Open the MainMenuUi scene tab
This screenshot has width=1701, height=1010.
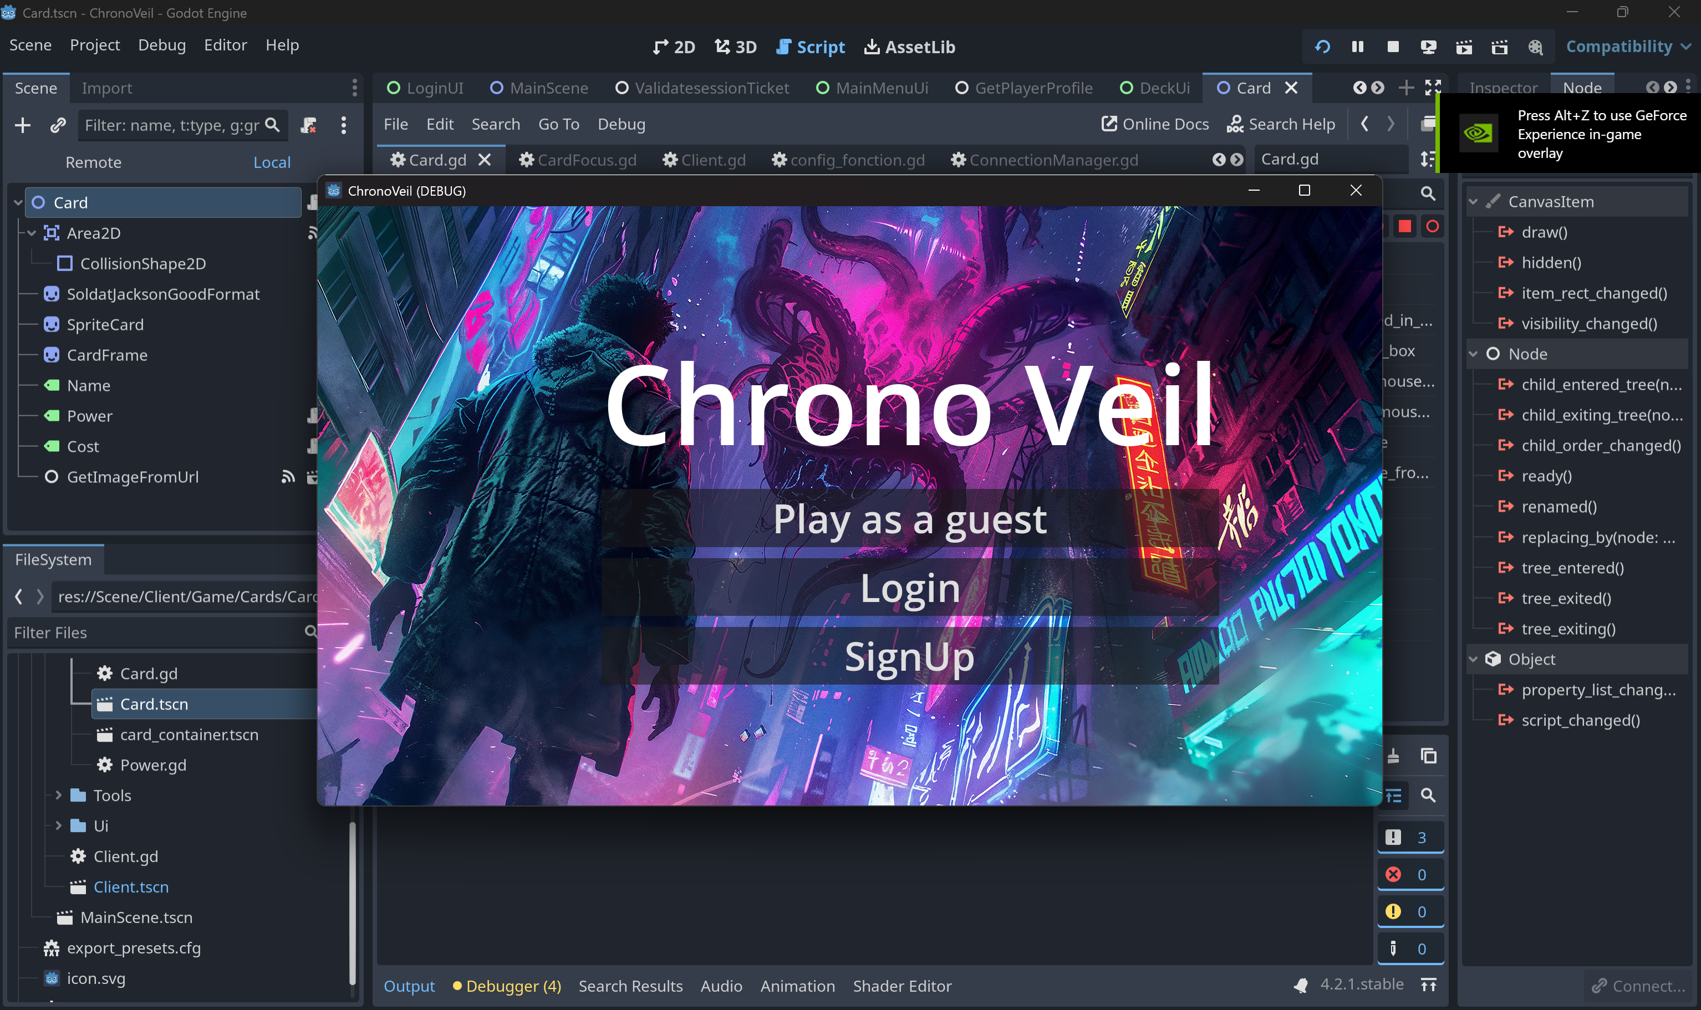871,89
